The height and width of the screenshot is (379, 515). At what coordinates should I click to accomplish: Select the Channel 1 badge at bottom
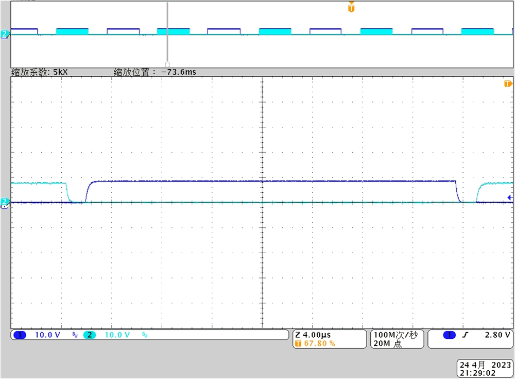point(20,335)
